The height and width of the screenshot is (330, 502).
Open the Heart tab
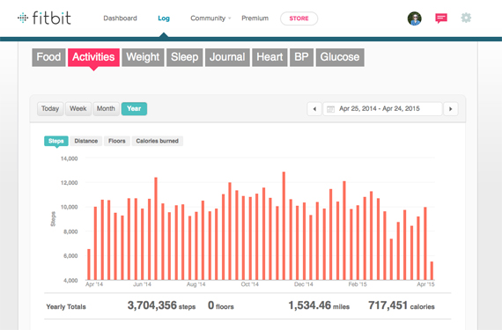click(269, 57)
